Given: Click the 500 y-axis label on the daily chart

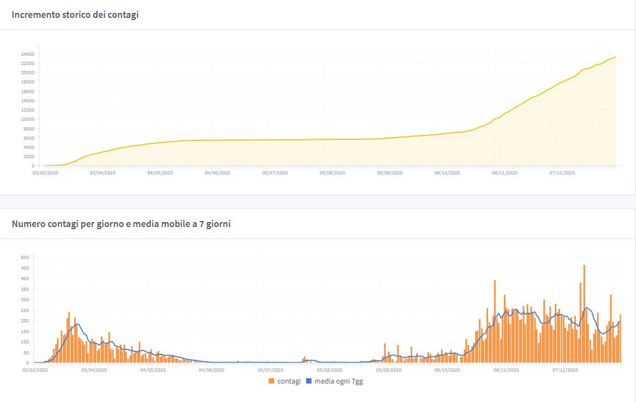Looking at the screenshot, I should click(x=24, y=257).
